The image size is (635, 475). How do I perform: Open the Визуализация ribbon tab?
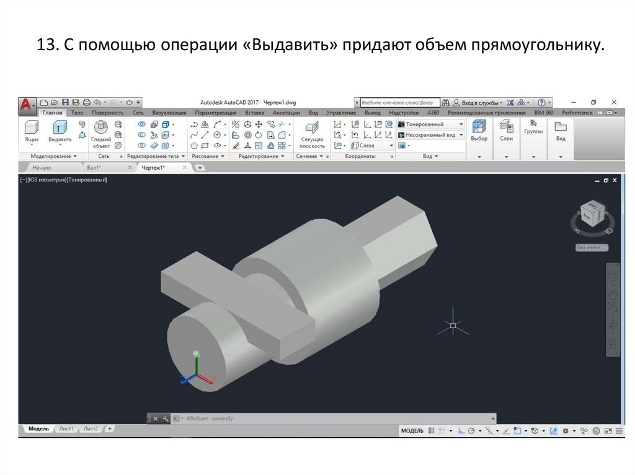pyautogui.click(x=169, y=113)
